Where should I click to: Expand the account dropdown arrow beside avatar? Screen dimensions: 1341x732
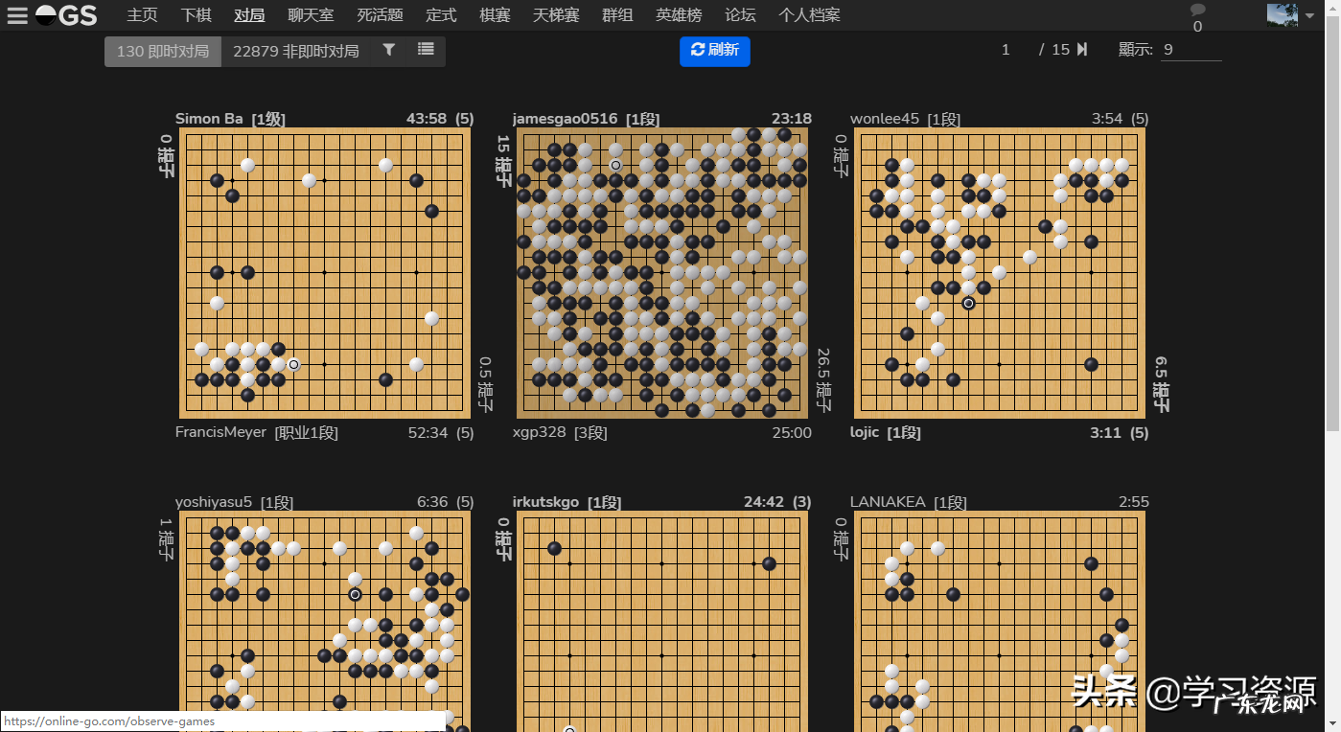point(1308,14)
